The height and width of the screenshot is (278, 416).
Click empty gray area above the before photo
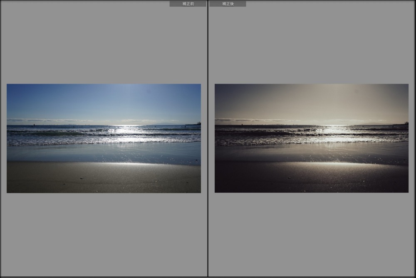pos(104,42)
